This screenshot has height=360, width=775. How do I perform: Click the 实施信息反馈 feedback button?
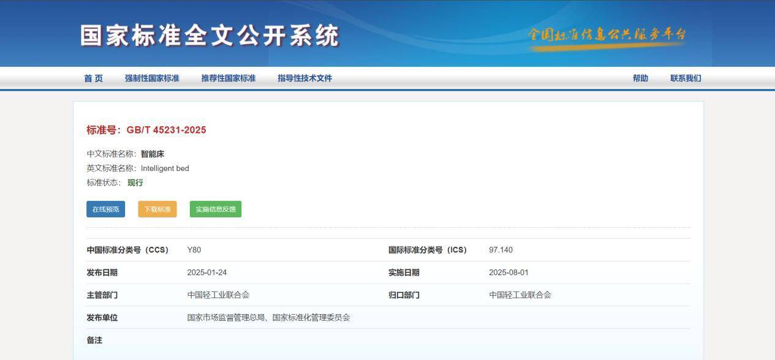[x=216, y=209]
